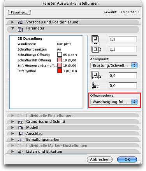Confirm settings with OK
This screenshot has height=171, width=146.
pos(127,159)
